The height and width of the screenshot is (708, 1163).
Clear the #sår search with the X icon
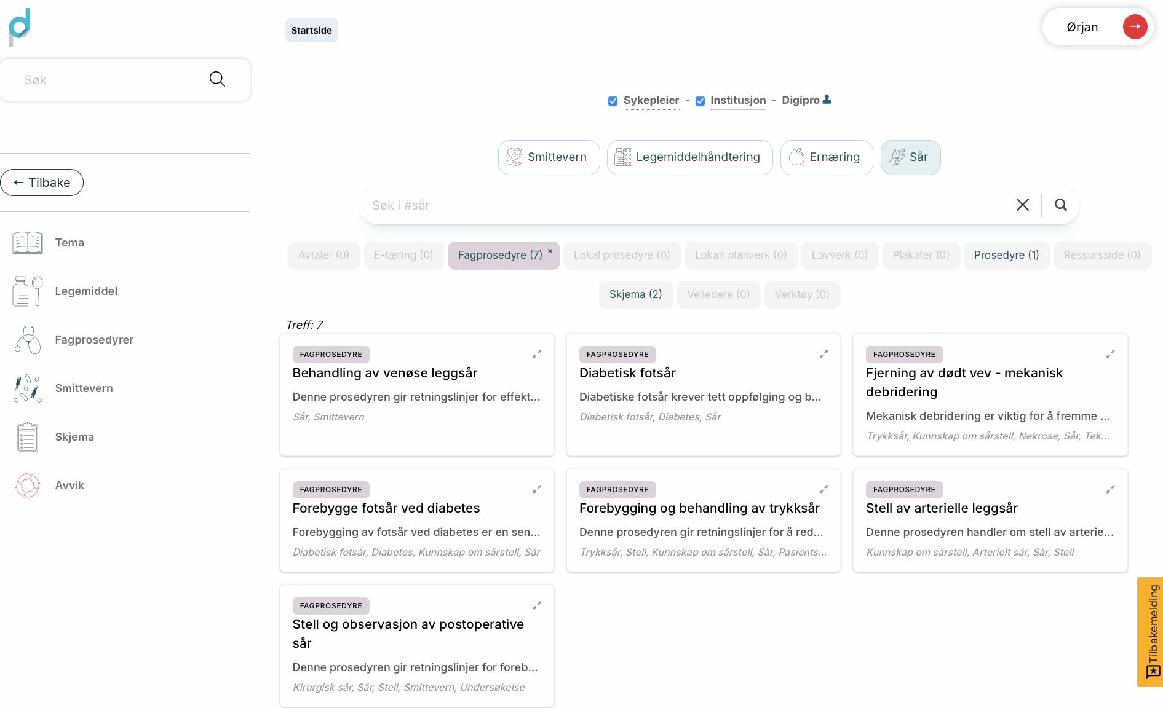(x=1023, y=205)
